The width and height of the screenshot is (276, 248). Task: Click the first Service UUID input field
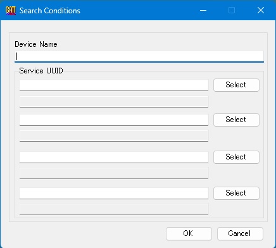click(x=114, y=85)
